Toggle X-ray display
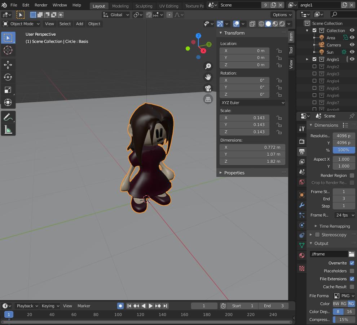The width and height of the screenshot is (357, 325). pyautogui.click(x=252, y=24)
